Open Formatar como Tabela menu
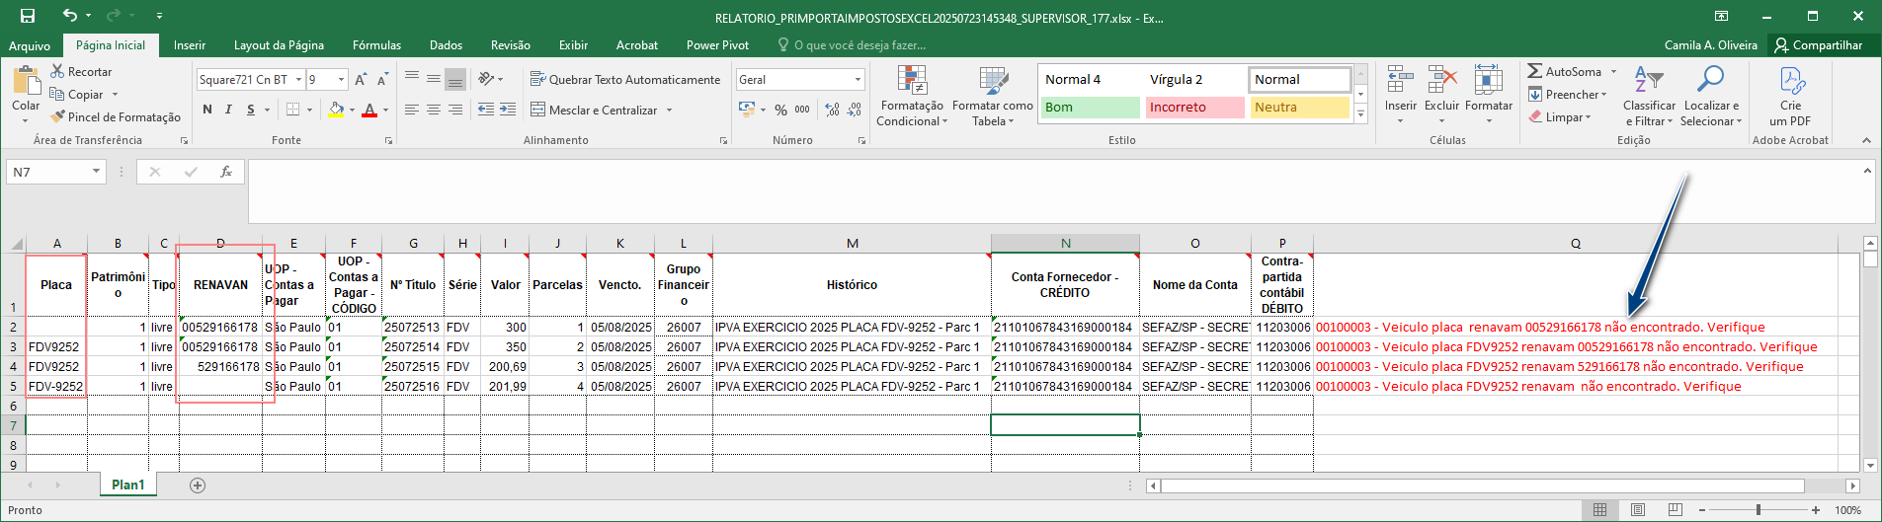 [993, 96]
